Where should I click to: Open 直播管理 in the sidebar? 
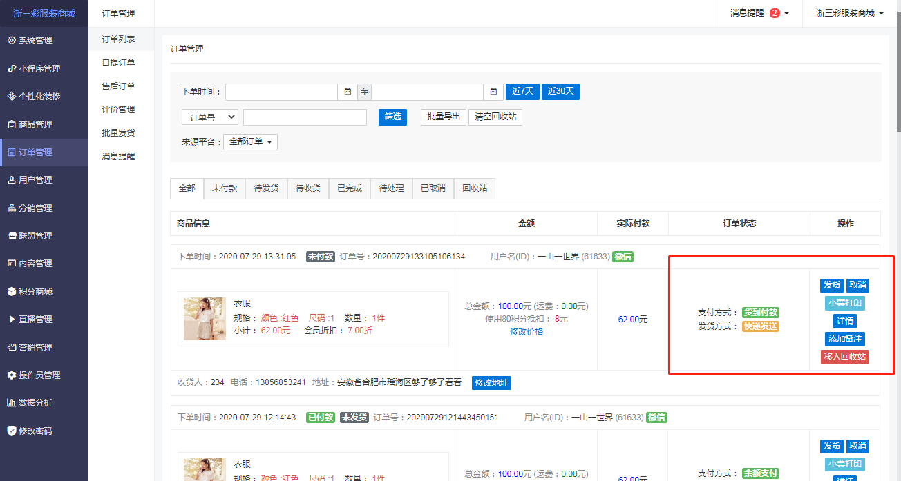[x=44, y=320]
